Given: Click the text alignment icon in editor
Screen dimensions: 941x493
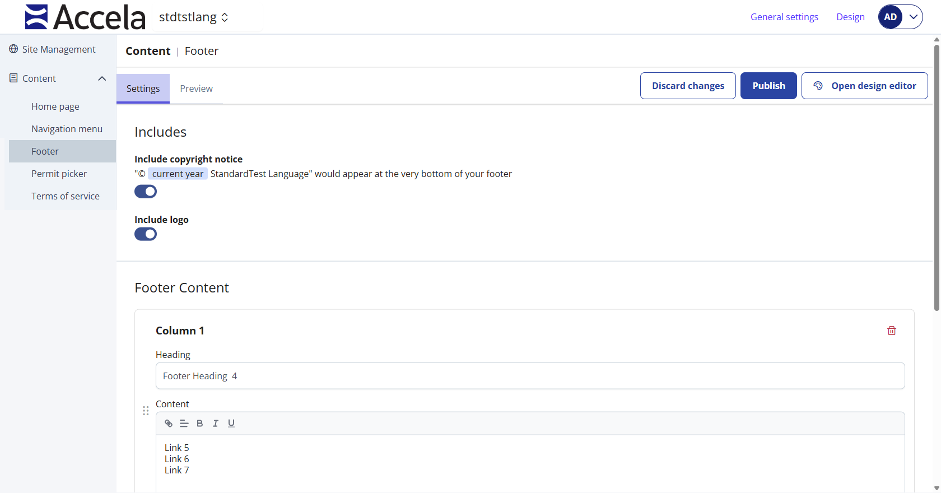Looking at the screenshot, I should pyautogui.click(x=184, y=424).
